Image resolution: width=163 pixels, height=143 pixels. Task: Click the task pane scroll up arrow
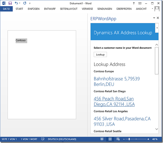pyautogui.click(x=157, y=45)
